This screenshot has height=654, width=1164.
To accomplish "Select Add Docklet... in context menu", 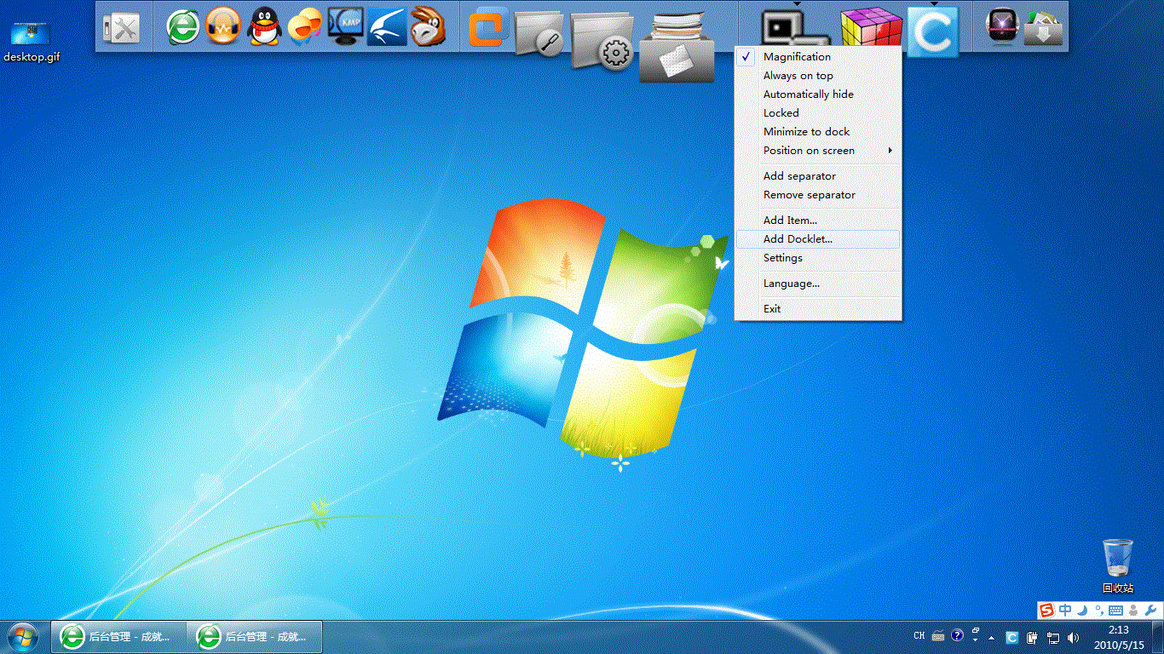I will (818, 239).
